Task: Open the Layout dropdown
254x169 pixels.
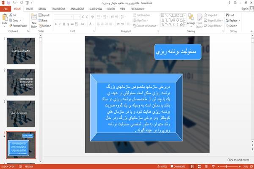Action: 45,15
